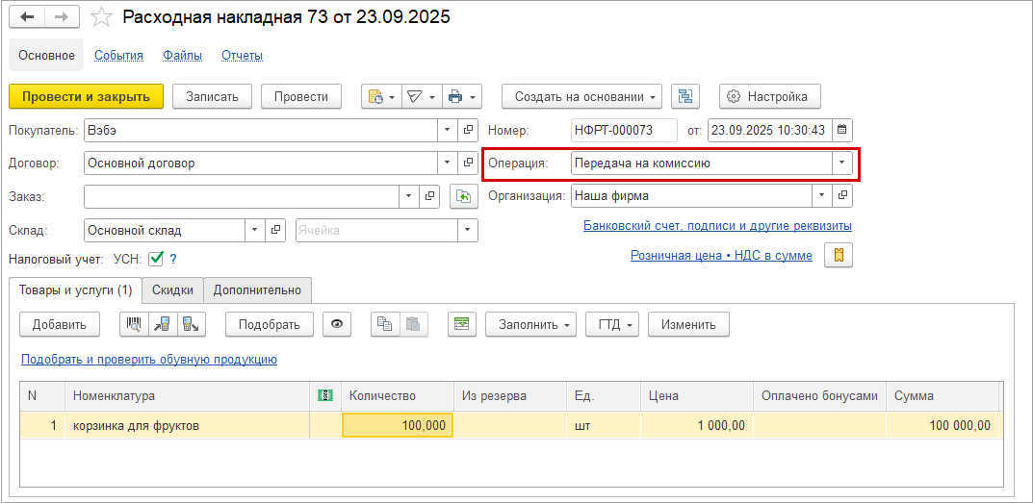Expand the Договор dropdown arrow

tap(448, 163)
